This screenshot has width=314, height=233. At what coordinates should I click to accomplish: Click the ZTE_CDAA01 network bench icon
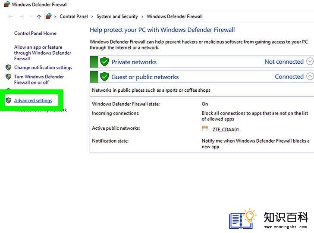point(205,128)
